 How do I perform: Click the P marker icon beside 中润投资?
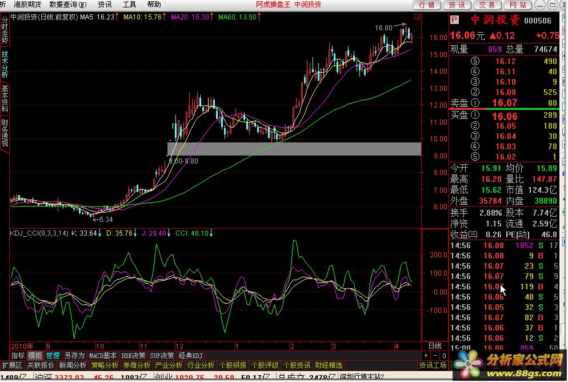pyautogui.click(x=454, y=20)
